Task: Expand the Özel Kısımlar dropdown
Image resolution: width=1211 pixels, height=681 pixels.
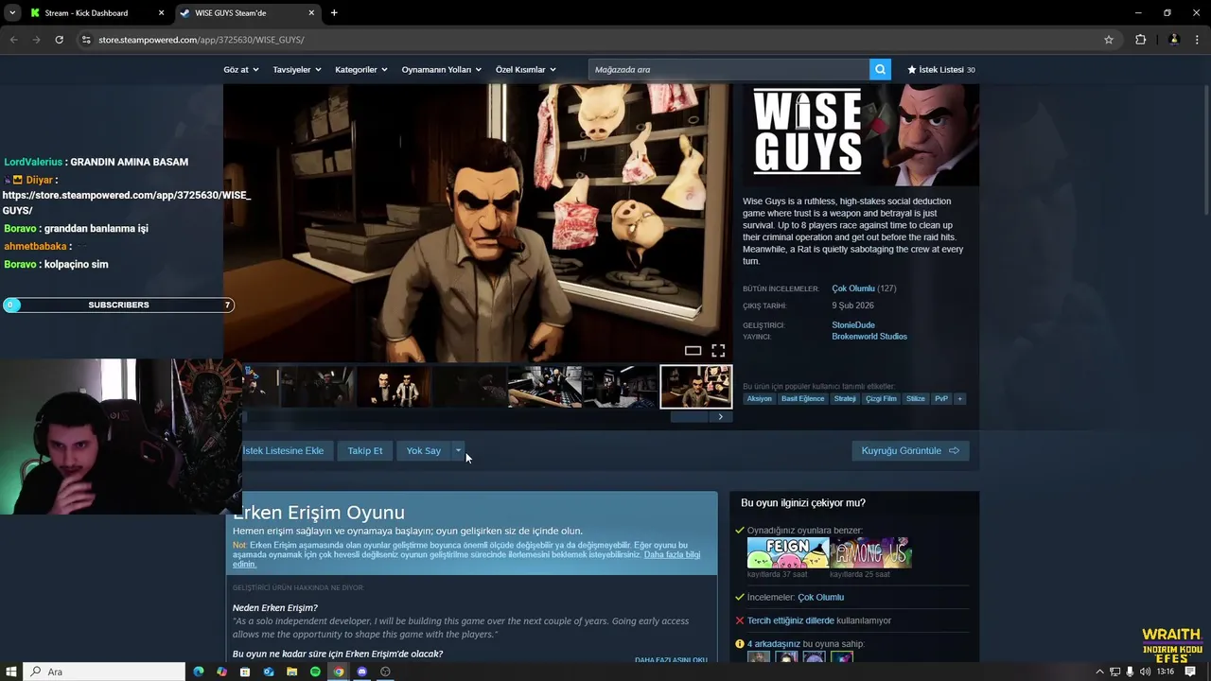Action: click(x=525, y=69)
